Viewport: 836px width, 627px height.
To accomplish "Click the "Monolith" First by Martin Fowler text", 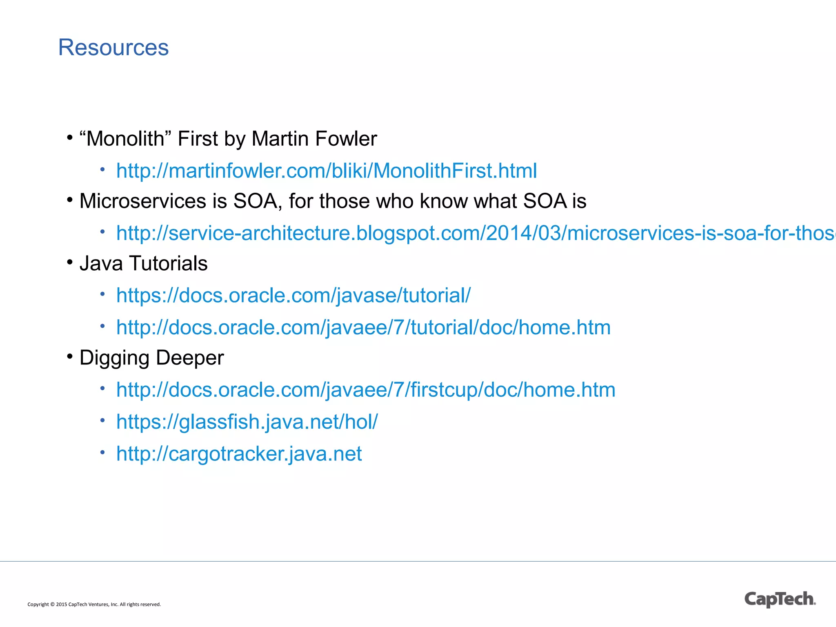I will 228,139.
